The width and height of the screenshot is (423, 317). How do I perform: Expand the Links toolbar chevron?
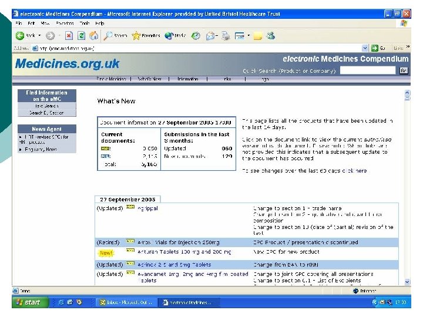pos(408,47)
